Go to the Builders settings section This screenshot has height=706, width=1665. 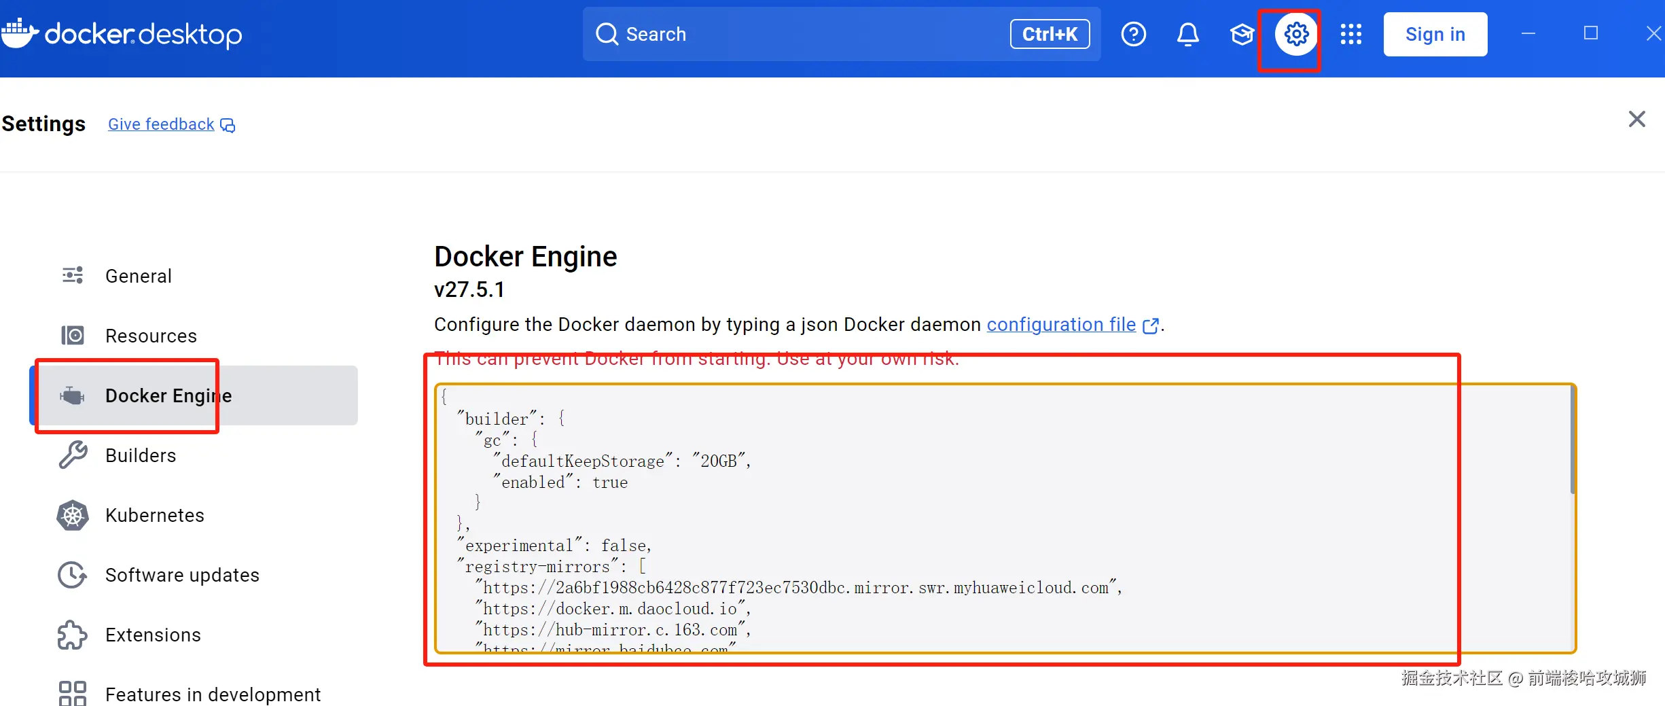point(194,455)
